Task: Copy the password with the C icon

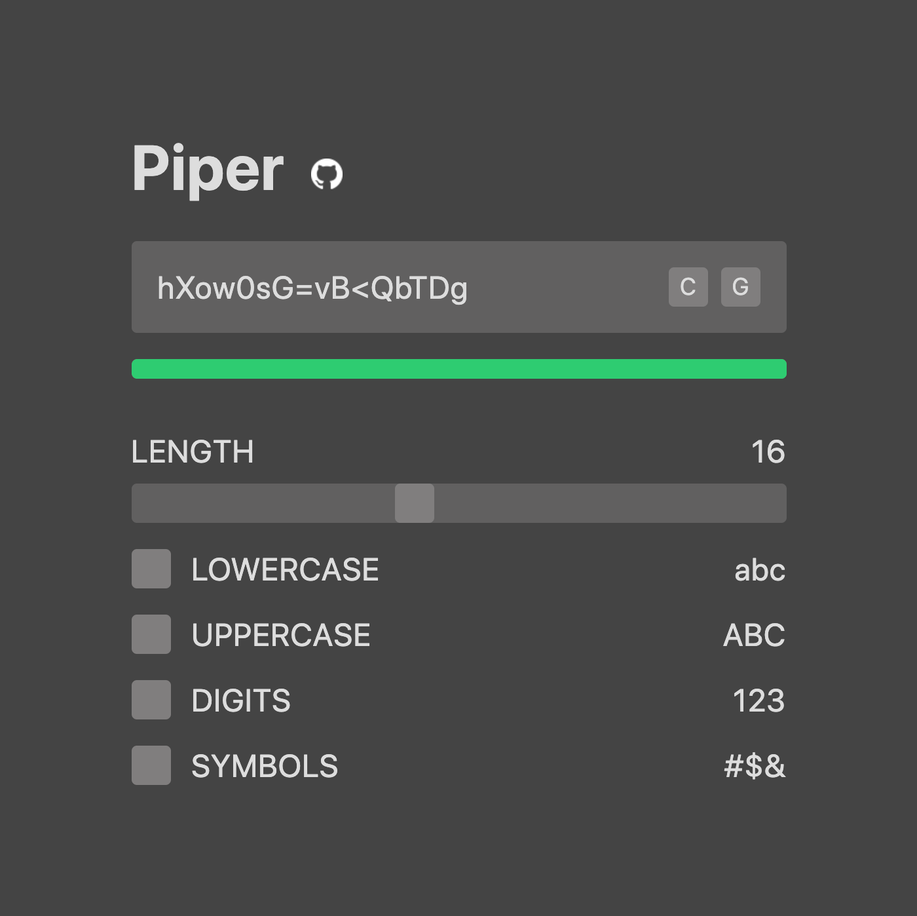Action: tap(688, 286)
